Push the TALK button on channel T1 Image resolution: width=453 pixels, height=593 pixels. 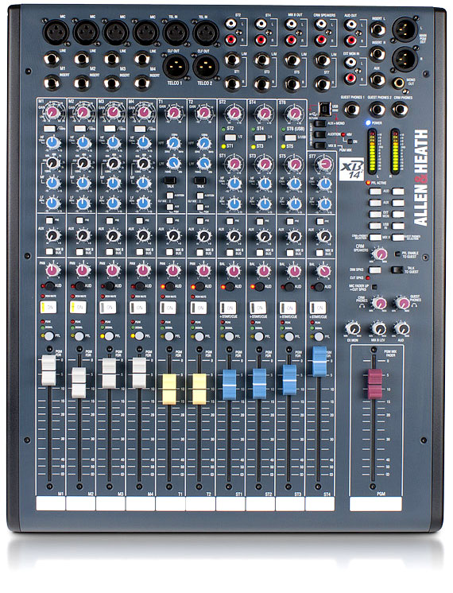169,180
